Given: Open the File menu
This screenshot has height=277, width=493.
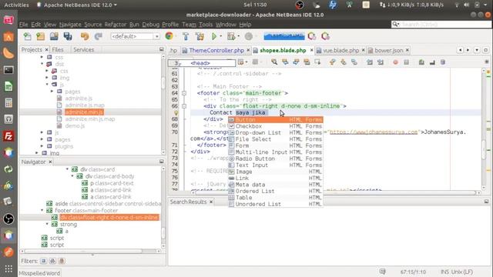Looking at the screenshot, I should point(23,25).
